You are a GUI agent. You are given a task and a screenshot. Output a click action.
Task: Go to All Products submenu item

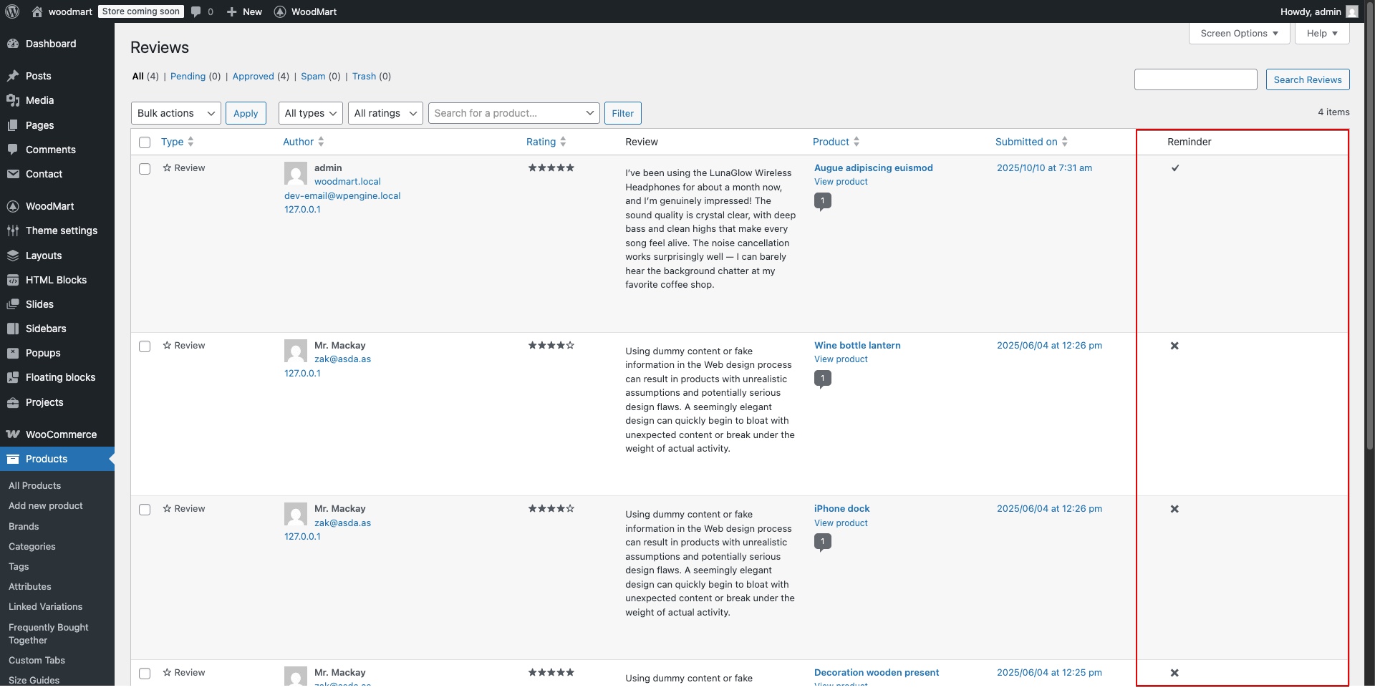[x=35, y=485]
